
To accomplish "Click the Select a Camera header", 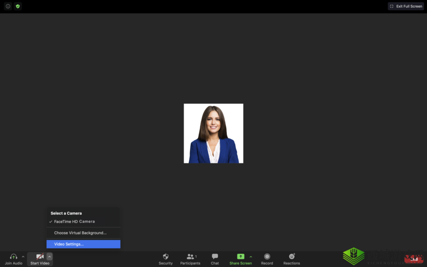I will 66,213.
